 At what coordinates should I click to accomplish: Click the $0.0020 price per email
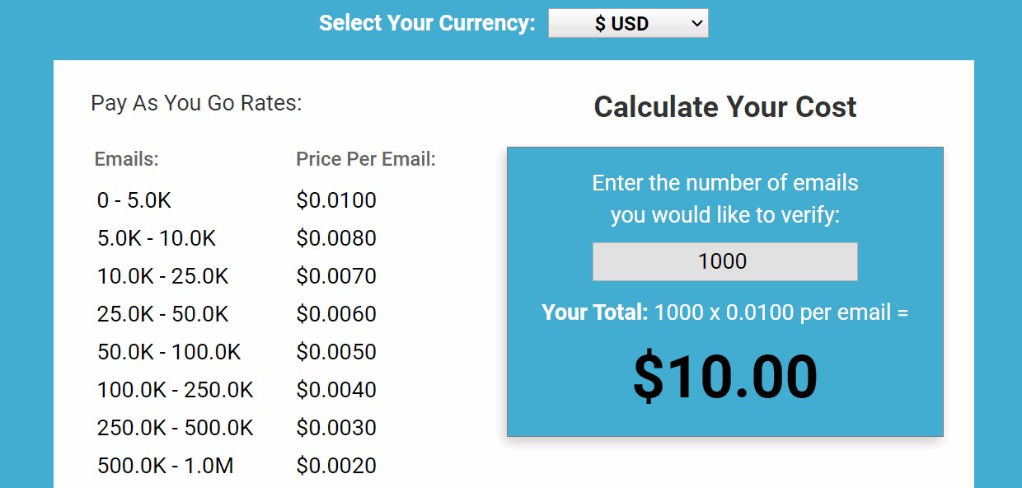click(336, 466)
